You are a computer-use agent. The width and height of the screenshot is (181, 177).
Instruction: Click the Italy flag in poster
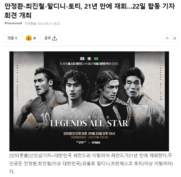89,59
